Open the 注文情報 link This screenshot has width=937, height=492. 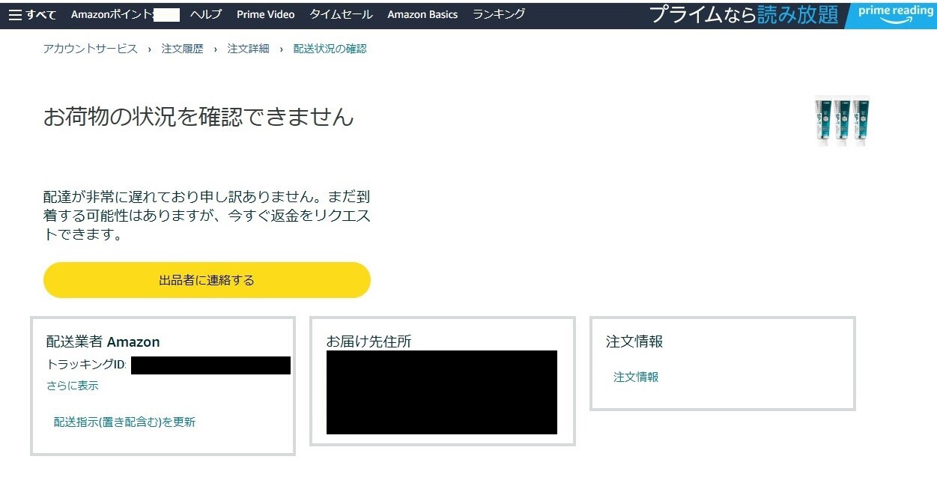tap(636, 377)
